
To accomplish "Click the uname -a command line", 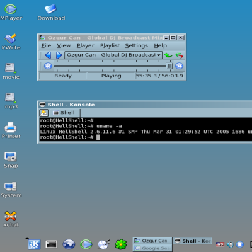I will coord(81,126).
